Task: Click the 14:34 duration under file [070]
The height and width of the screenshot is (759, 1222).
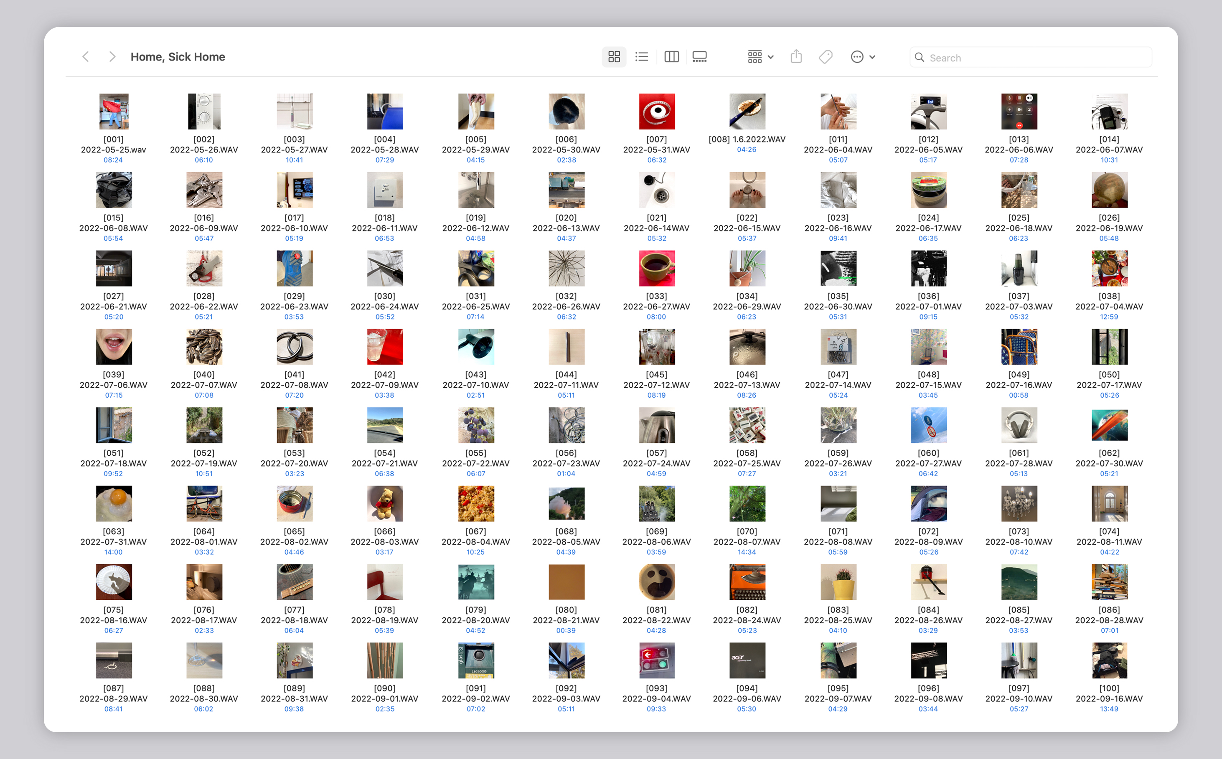Action: pos(747,552)
